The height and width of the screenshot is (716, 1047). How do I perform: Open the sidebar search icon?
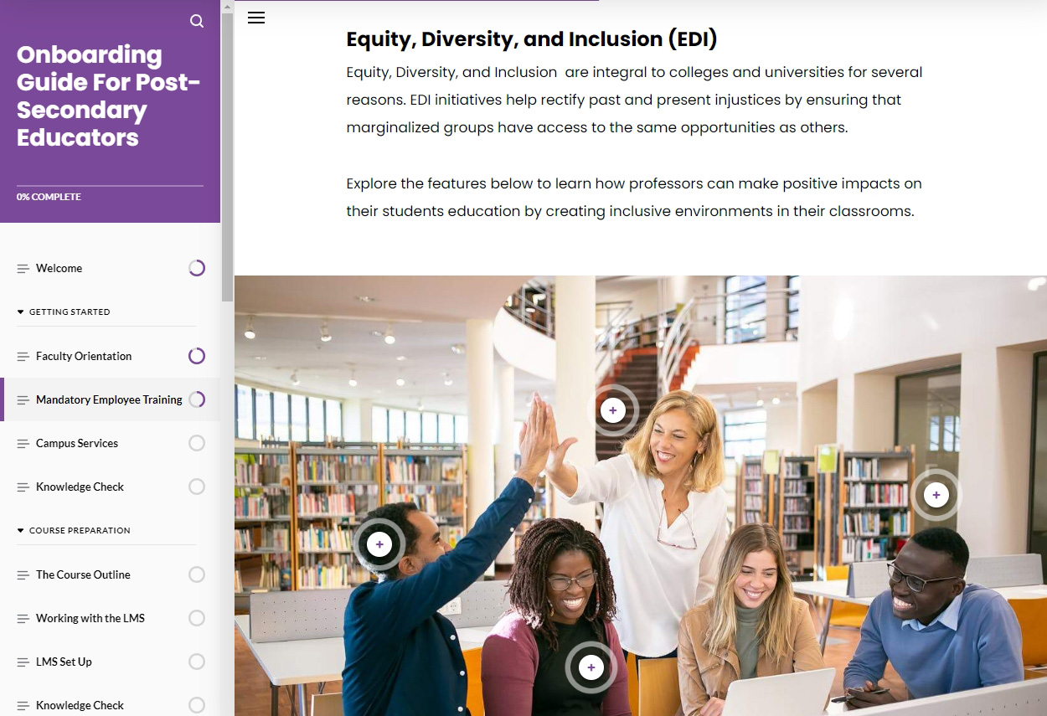point(197,21)
